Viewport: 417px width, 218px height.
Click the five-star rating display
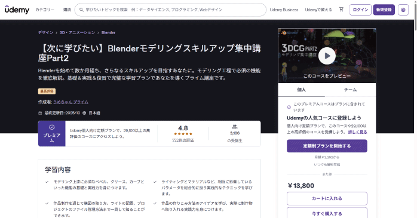click(183, 134)
